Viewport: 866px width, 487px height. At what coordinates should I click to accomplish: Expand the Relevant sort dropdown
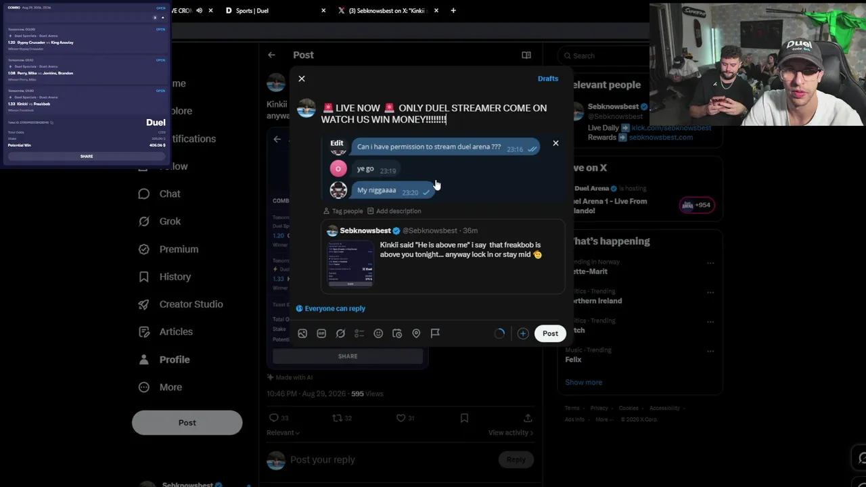(x=283, y=433)
